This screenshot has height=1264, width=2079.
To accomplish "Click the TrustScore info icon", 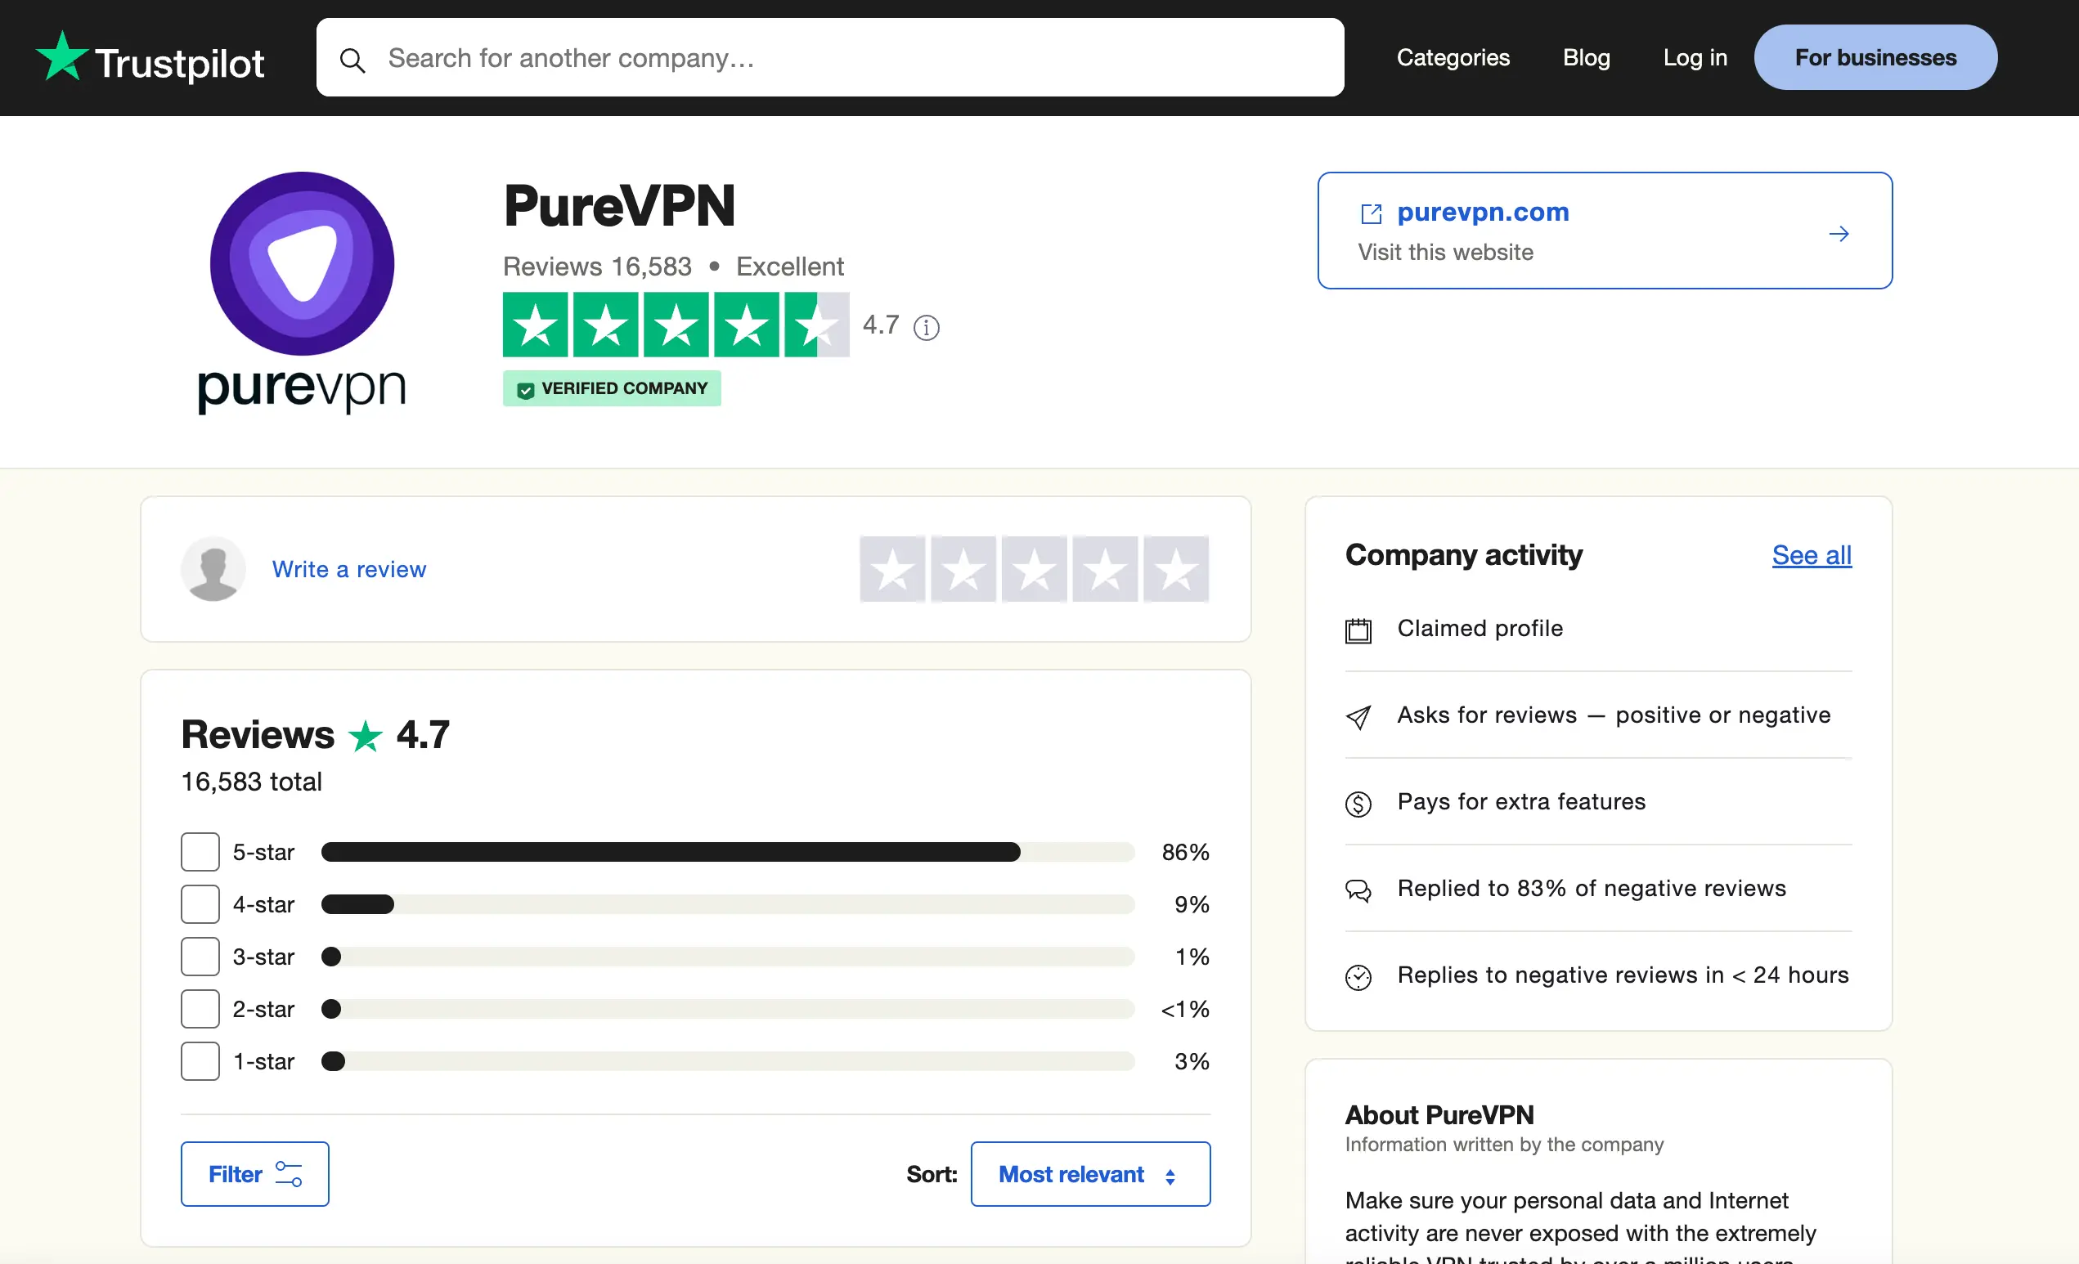I will [x=926, y=327].
